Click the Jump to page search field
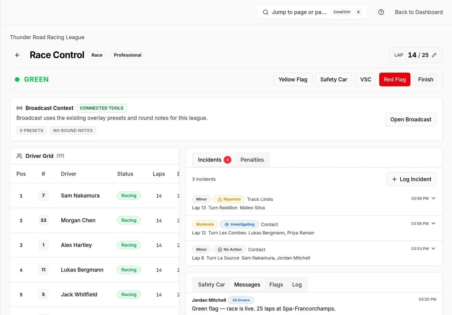This screenshot has height=315, width=452. 312,12
